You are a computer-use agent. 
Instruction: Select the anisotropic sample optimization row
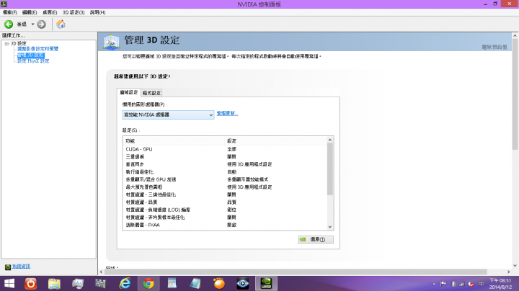224,218
